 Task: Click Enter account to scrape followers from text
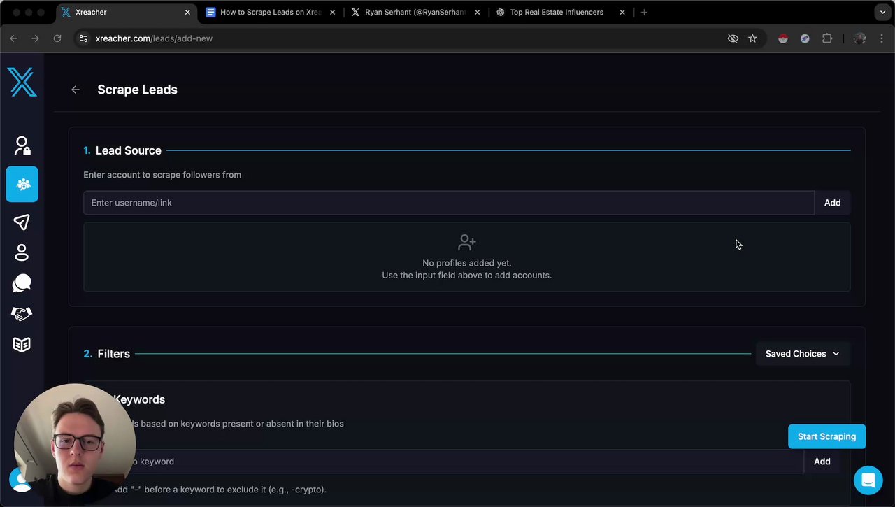click(x=162, y=175)
